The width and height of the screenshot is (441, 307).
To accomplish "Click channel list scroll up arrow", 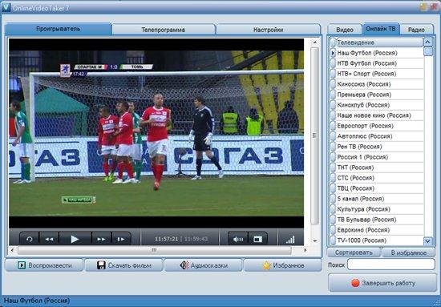I will point(428,42).
